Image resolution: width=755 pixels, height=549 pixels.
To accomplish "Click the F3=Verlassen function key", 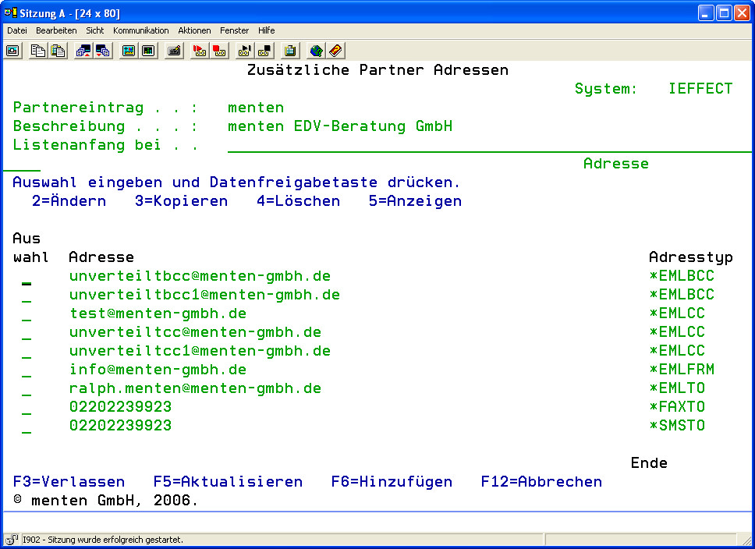I will 69,482.
